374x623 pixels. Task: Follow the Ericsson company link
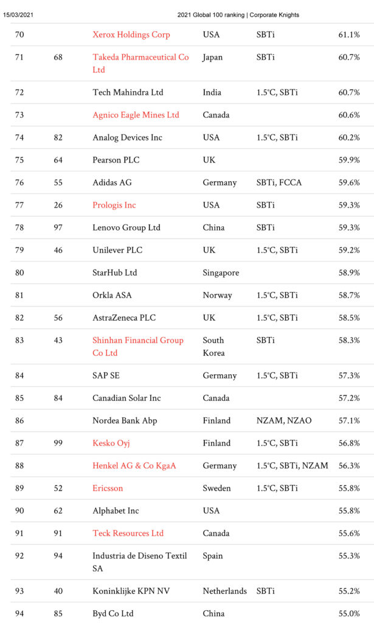pos(108,489)
